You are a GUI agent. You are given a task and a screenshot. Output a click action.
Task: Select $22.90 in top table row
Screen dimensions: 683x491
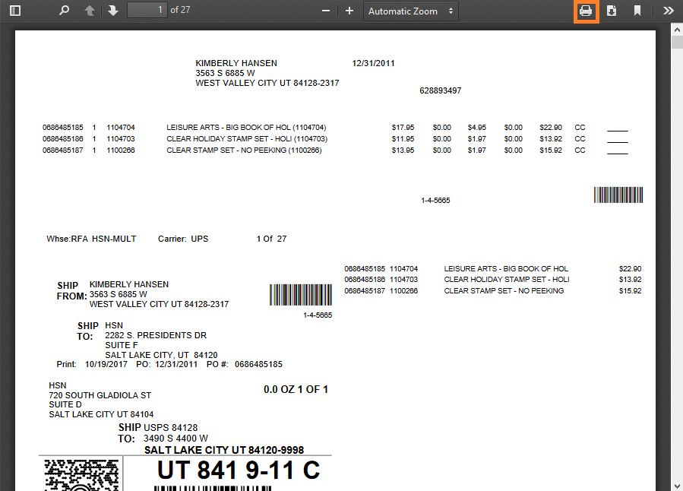click(x=551, y=127)
